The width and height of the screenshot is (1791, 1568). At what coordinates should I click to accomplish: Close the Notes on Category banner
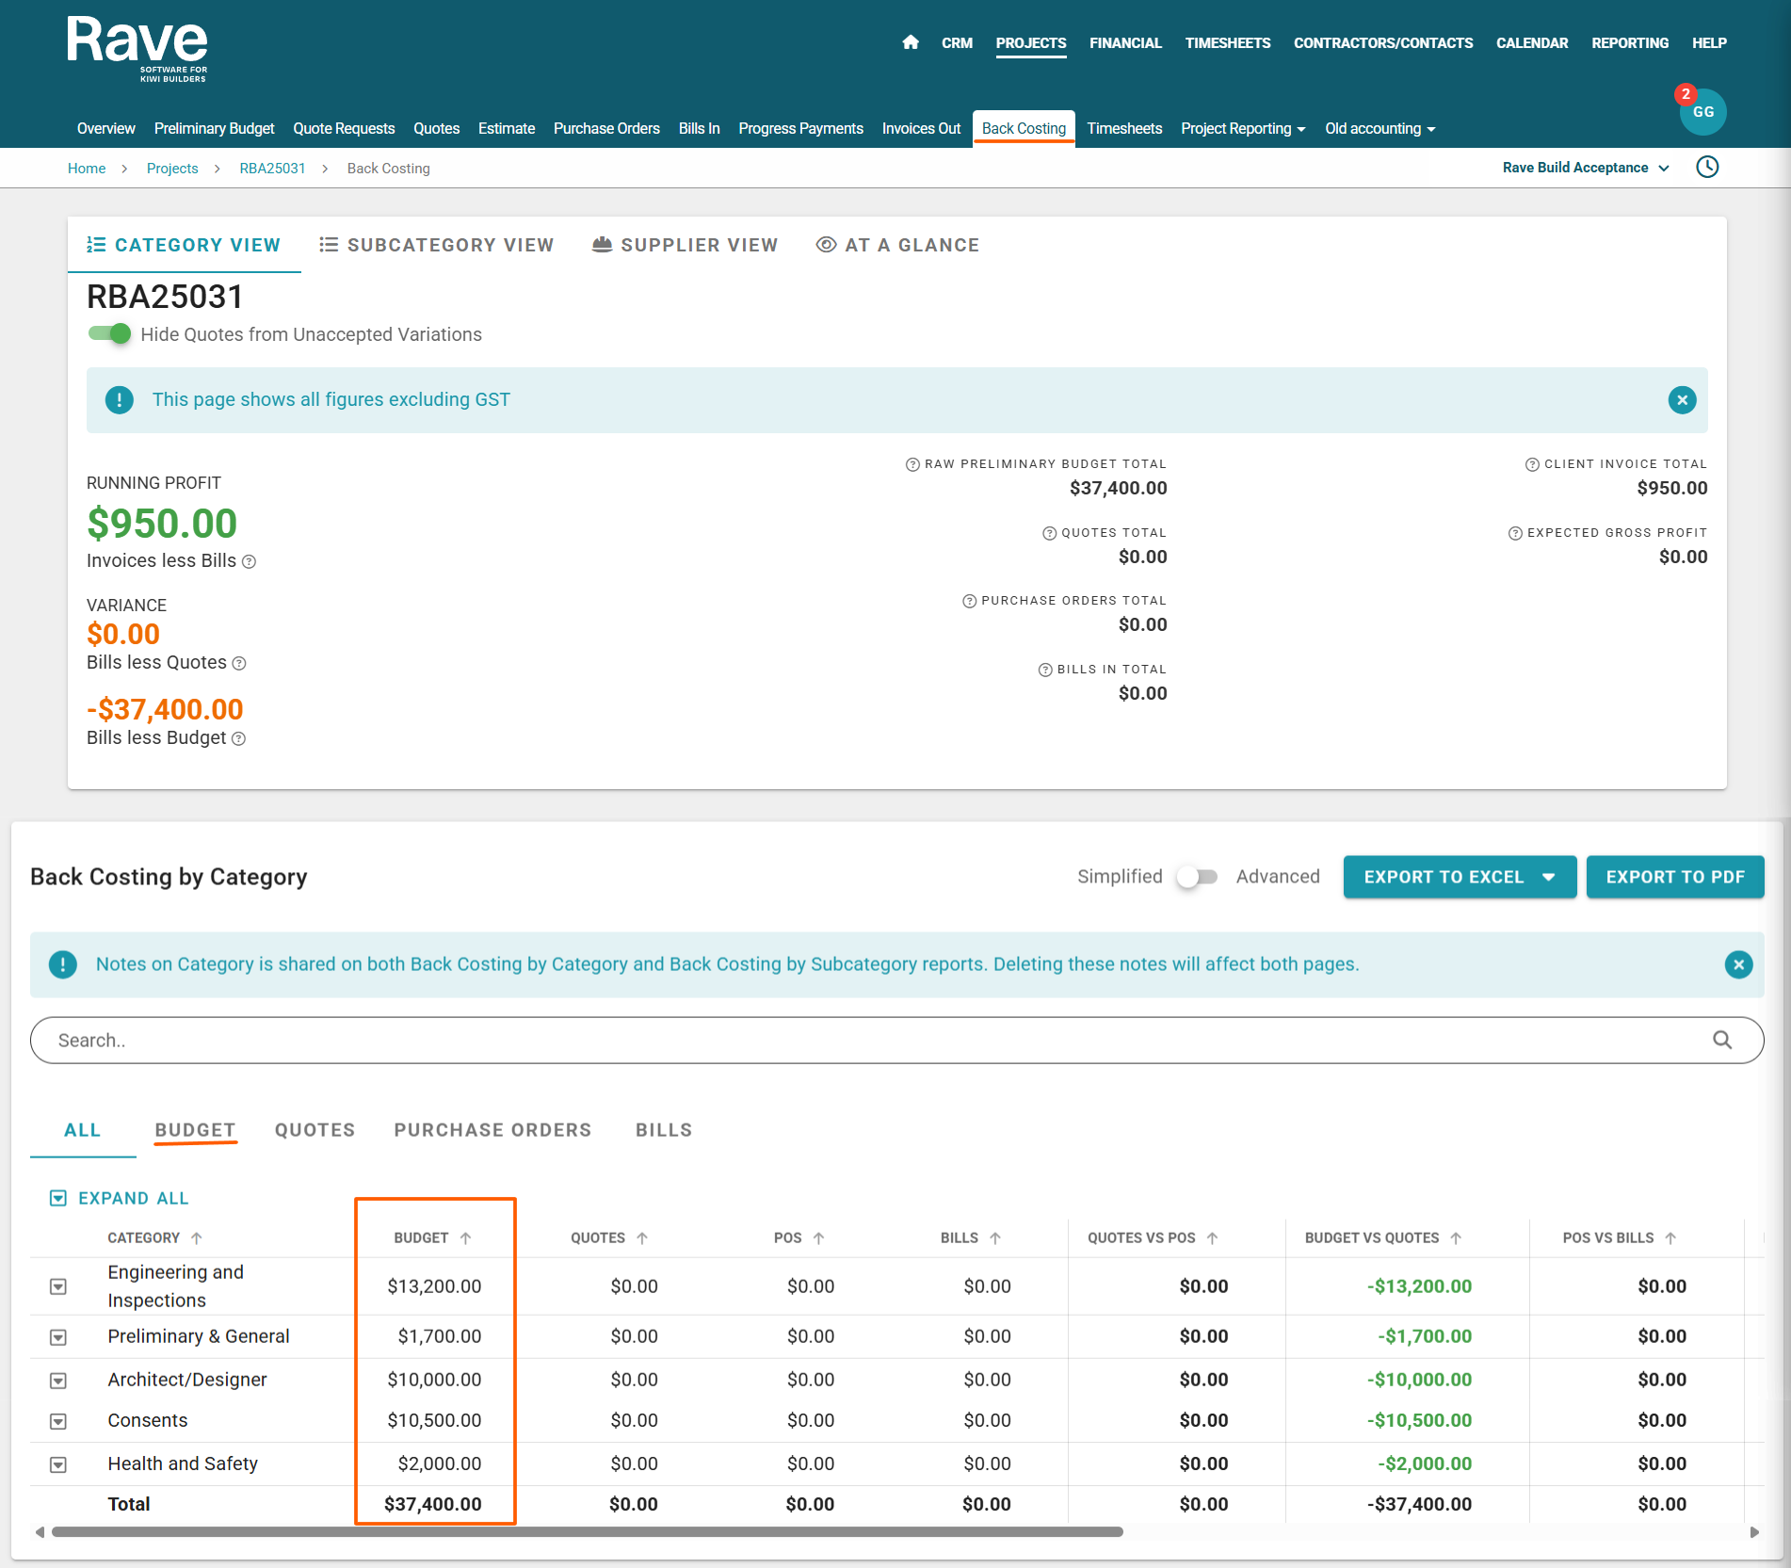[1738, 964]
